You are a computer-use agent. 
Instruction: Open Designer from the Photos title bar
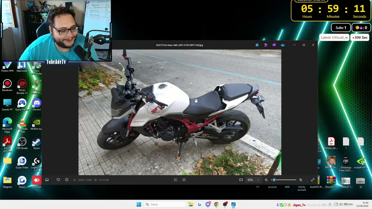266,45
